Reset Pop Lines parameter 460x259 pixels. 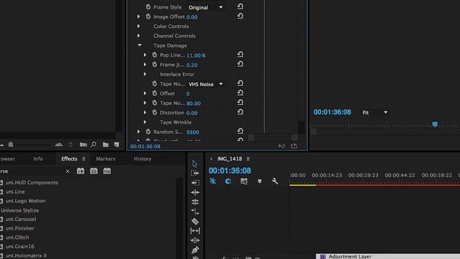coord(240,55)
